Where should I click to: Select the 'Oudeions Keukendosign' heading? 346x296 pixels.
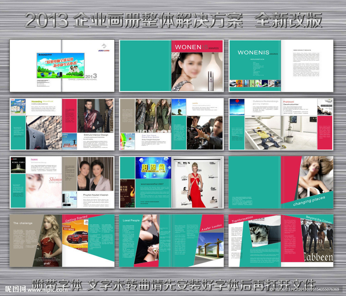pos(266,101)
